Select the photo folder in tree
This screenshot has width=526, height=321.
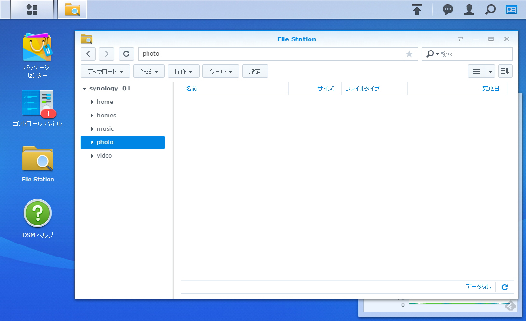click(x=122, y=142)
